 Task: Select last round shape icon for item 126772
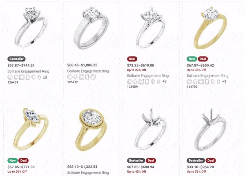pos(93,77)
